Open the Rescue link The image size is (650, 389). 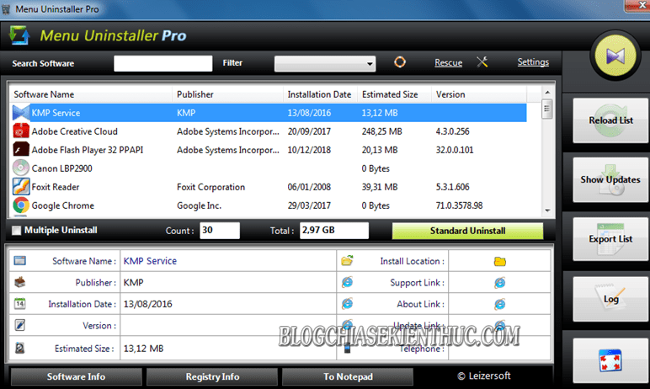(x=448, y=62)
